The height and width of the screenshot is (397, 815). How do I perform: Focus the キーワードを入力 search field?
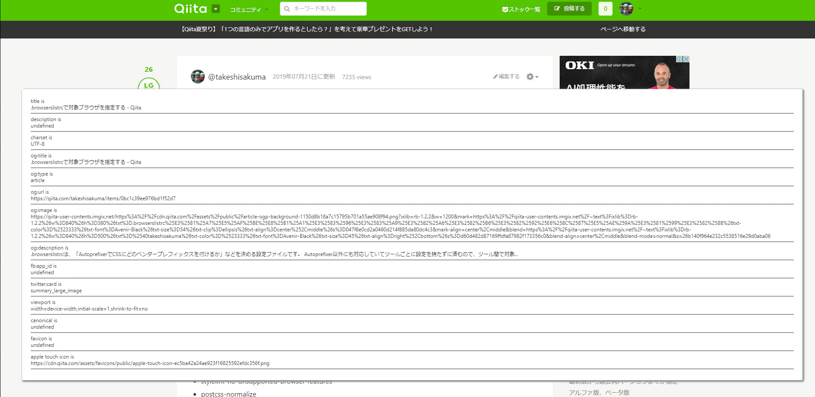pyautogui.click(x=323, y=9)
